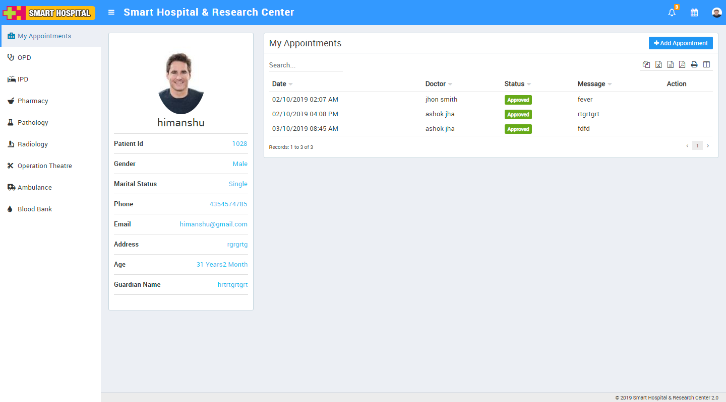Focus the appointments Search field
The image size is (726, 402).
pyautogui.click(x=306, y=65)
